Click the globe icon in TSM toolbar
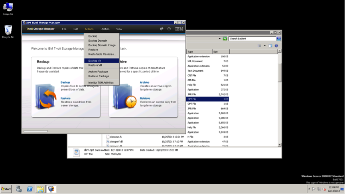Viewport: 345px width, 194px height. point(162,29)
